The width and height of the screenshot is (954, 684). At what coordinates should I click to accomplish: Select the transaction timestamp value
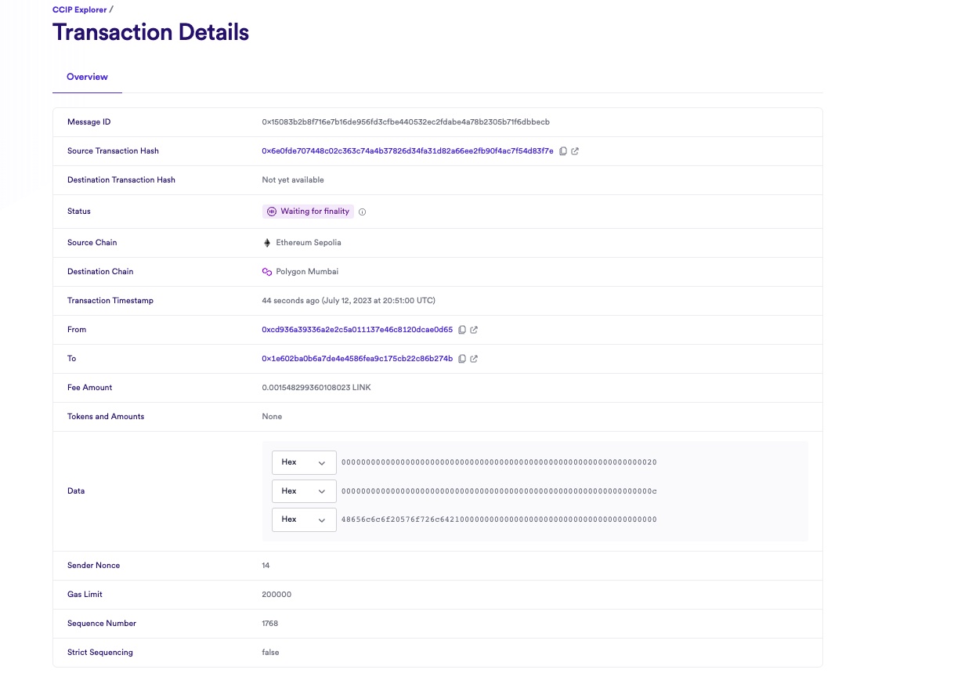point(349,301)
